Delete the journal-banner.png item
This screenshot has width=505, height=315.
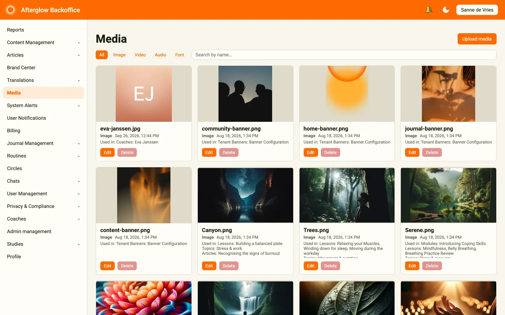[x=432, y=153]
